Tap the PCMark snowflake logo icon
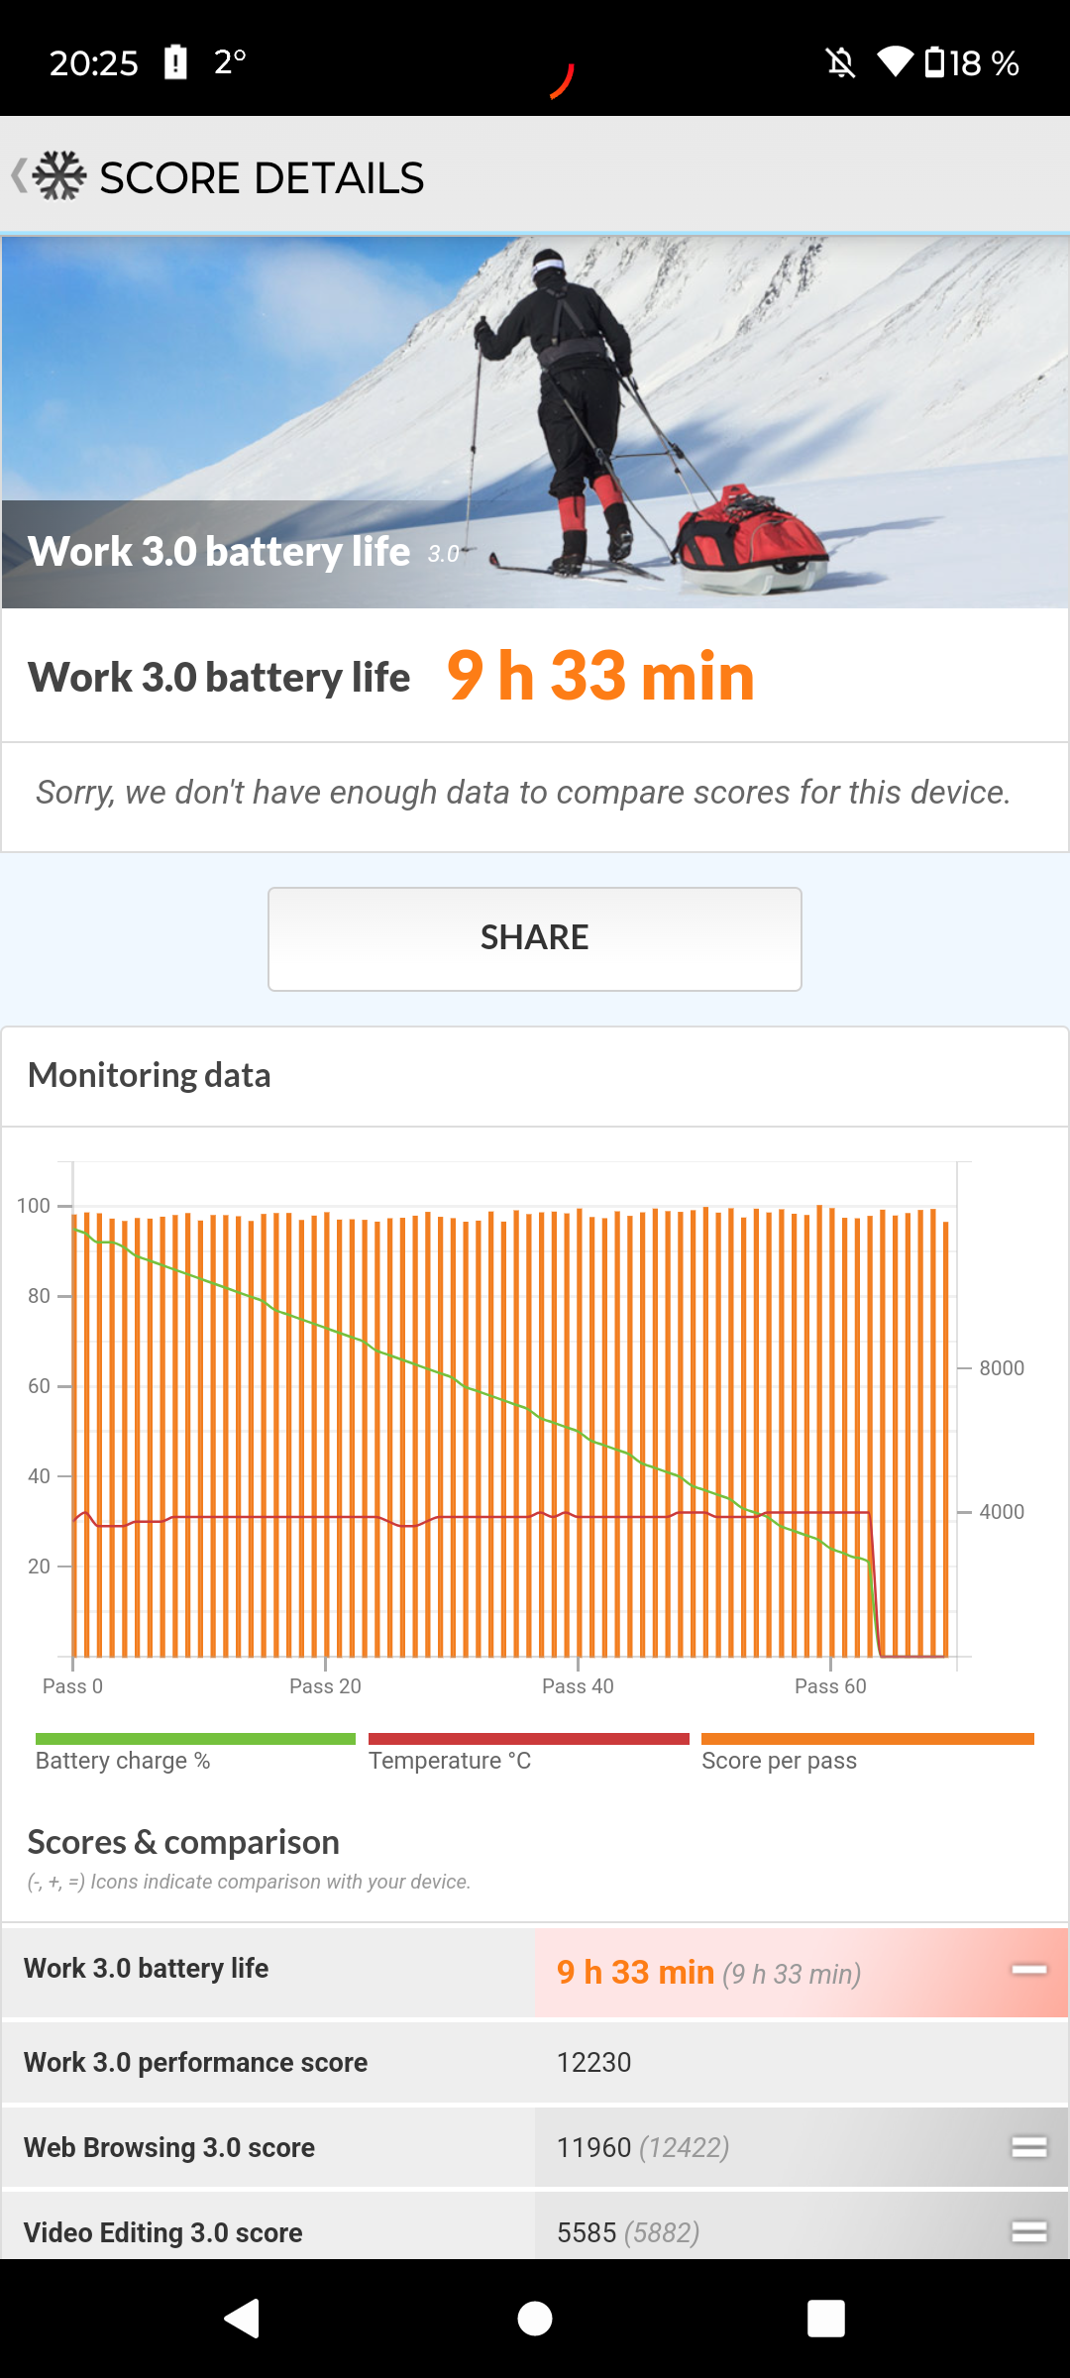Screen dimensions: 1070x2378 [x=59, y=176]
